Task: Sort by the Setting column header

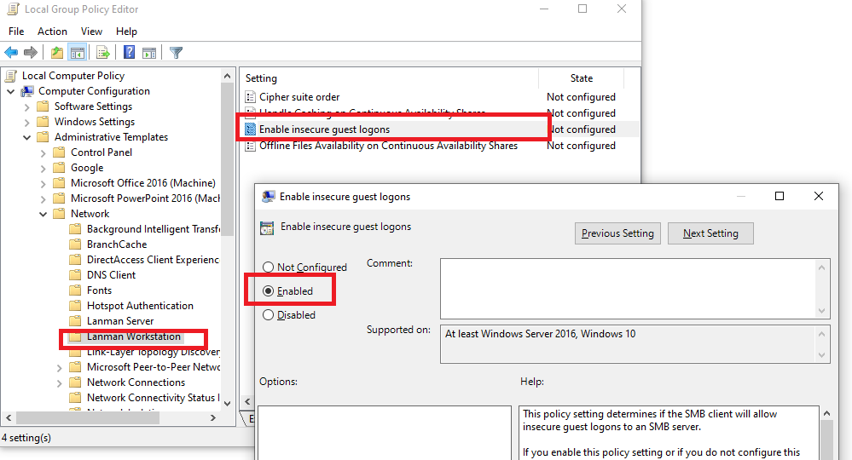Action: [x=390, y=78]
